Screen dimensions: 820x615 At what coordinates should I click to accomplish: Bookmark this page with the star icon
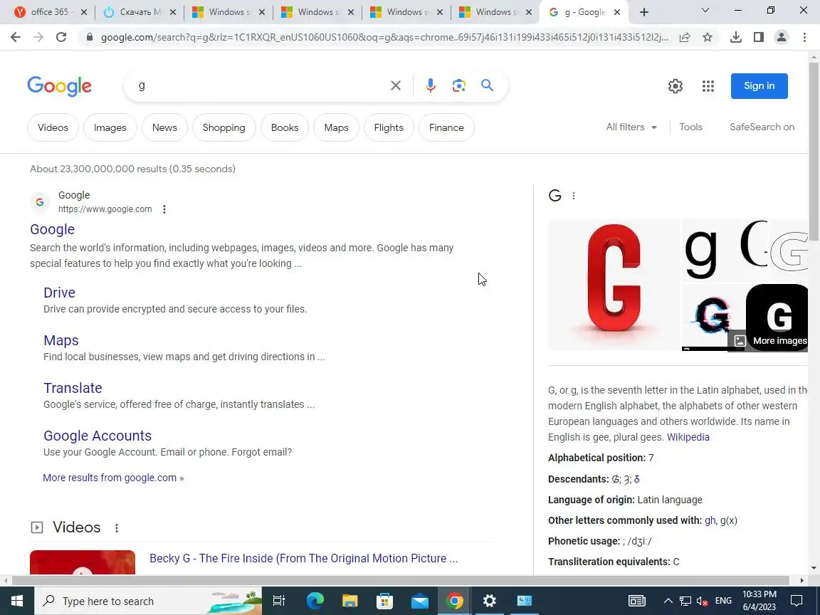708,37
